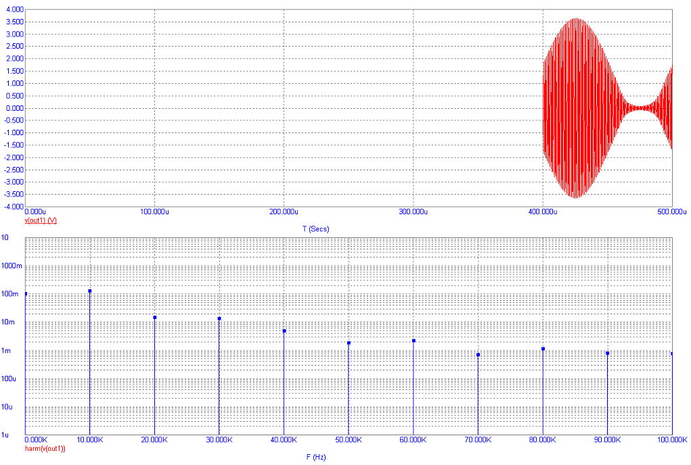
Task: Pick the 60.000K harmonic marker point
Action: [414, 341]
